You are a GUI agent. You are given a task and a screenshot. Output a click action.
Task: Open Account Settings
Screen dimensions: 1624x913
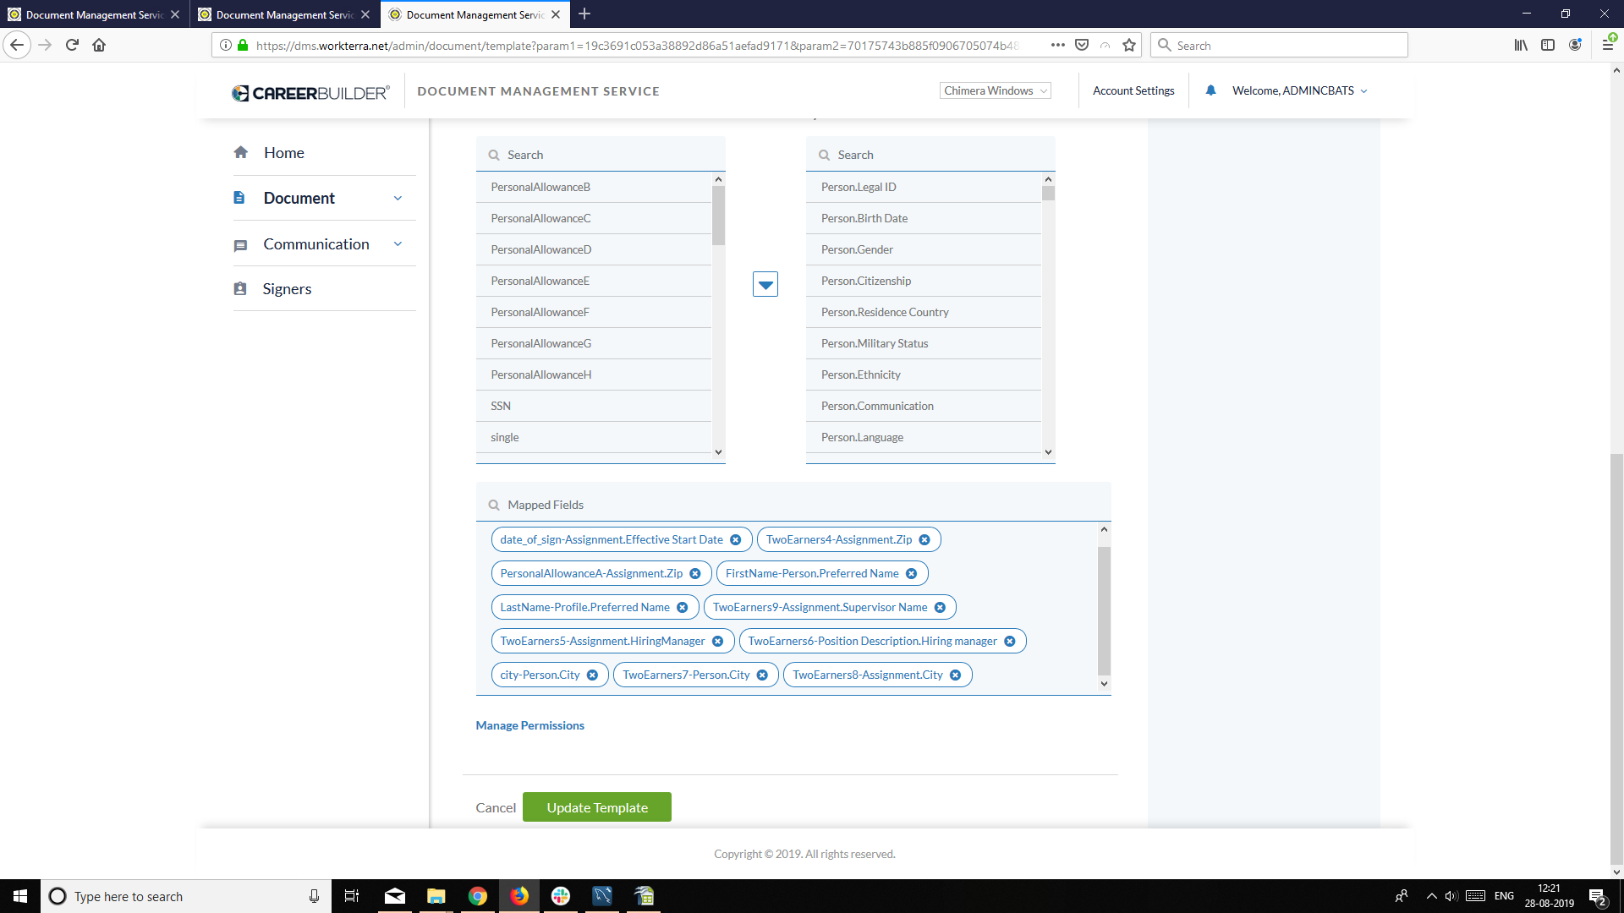pos(1133,90)
